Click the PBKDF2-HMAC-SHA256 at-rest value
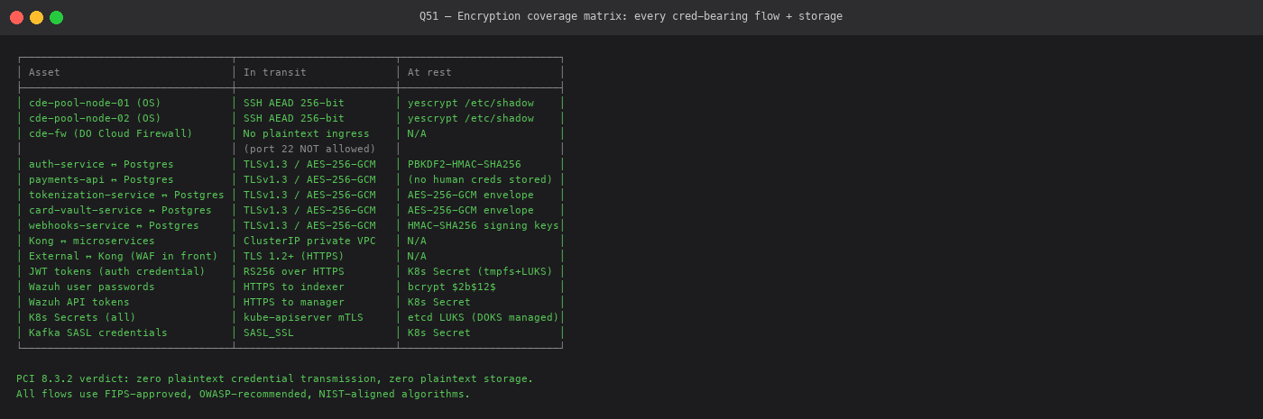 (x=465, y=164)
